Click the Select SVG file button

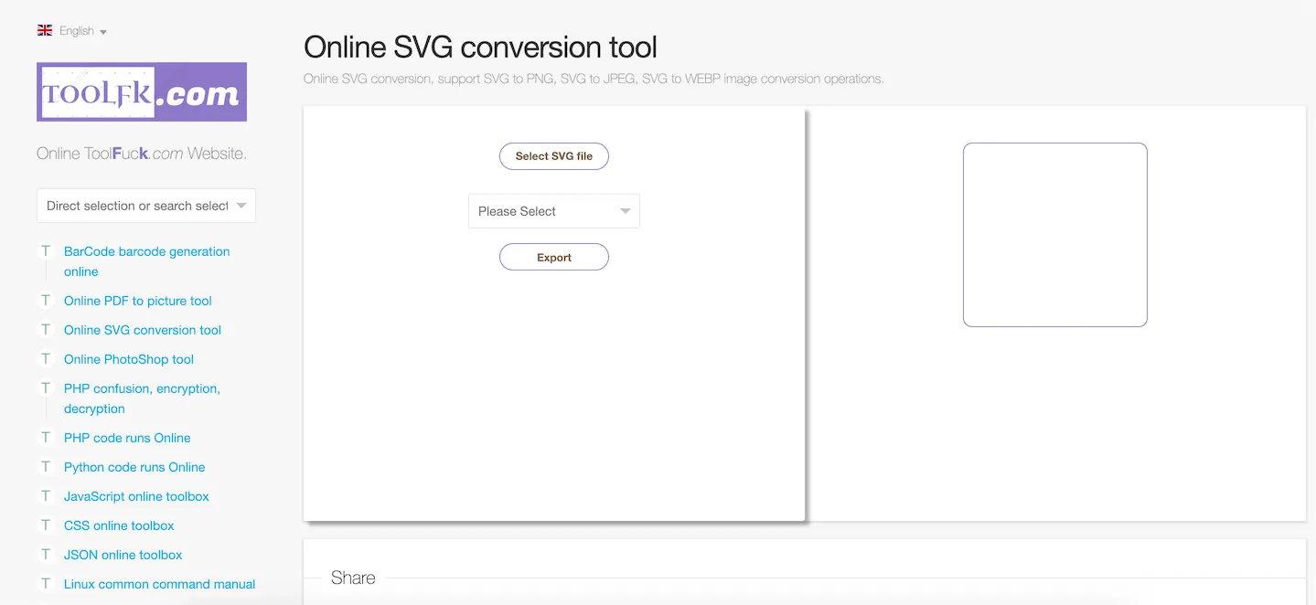[x=553, y=155]
